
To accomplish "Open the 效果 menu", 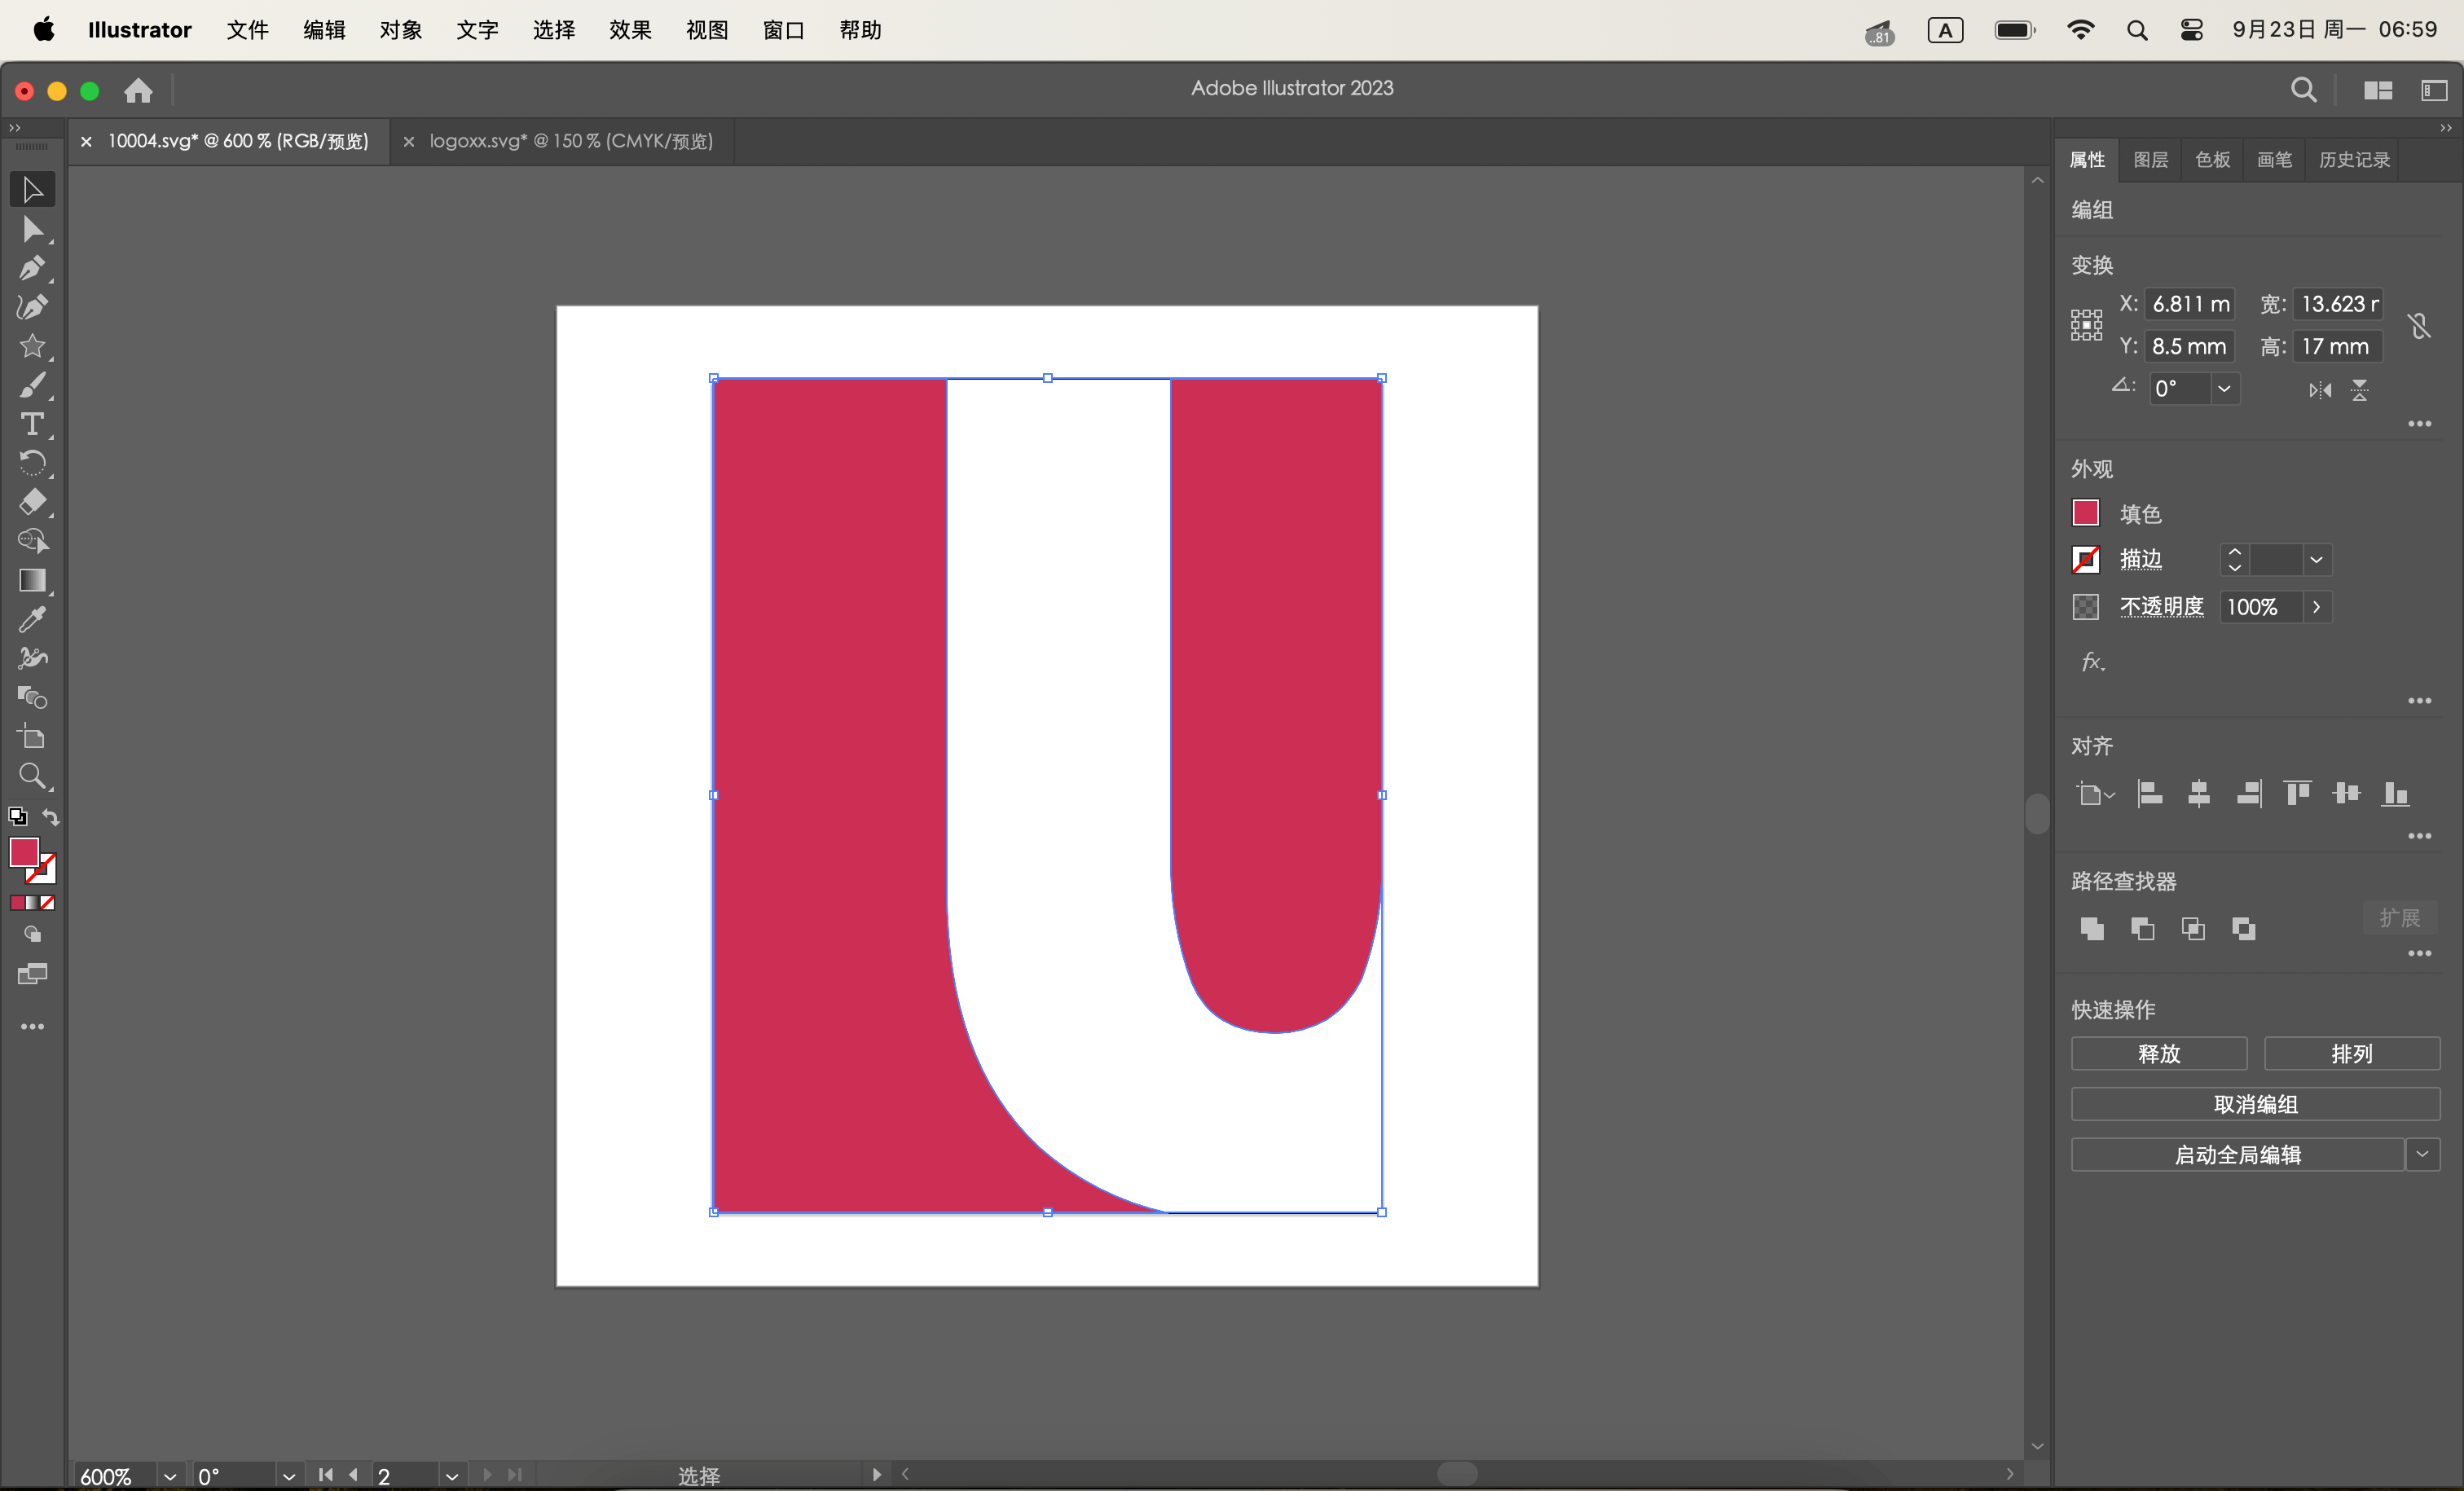I will click(x=630, y=30).
